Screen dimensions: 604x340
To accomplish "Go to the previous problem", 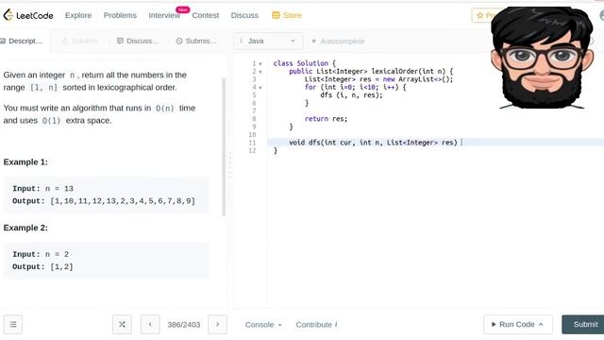I will point(150,325).
